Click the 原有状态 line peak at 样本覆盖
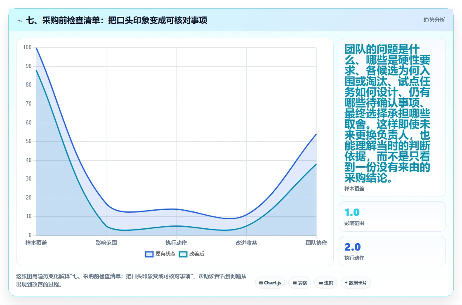The height and width of the screenshot is (305, 462). [x=36, y=48]
